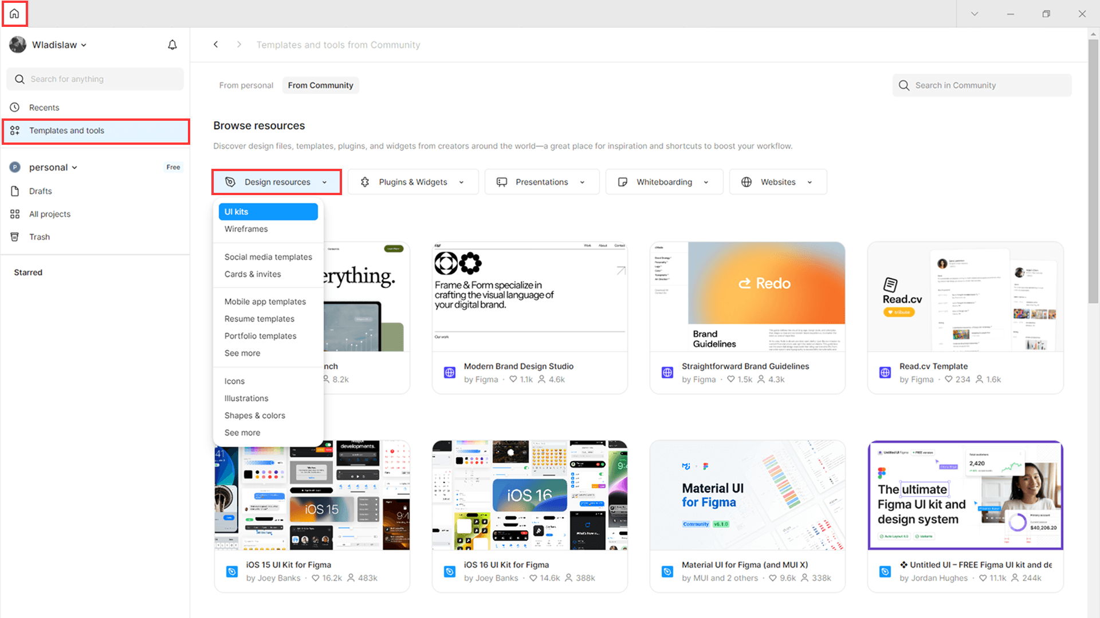Expand the Websites category dropdown
The width and height of the screenshot is (1100, 618).
tap(777, 182)
